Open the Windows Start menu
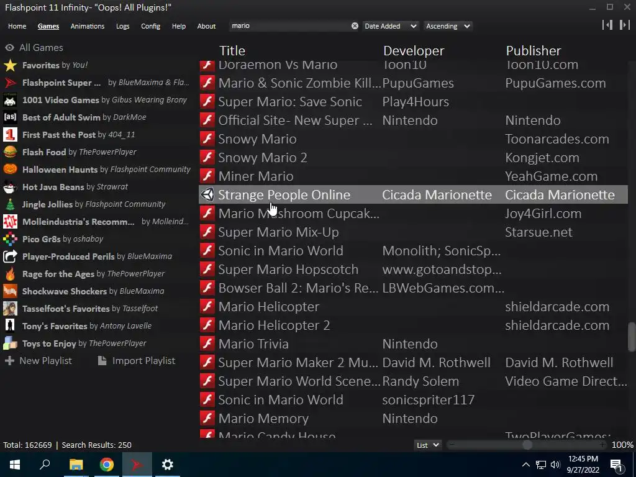 (15, 465)
